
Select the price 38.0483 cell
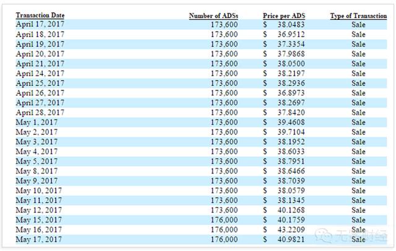click(290, 24)
